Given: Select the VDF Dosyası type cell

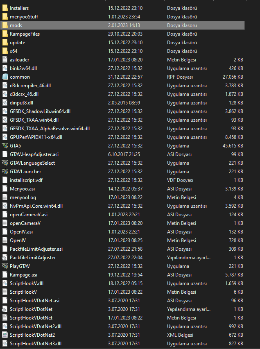Looking at the screenshot, I should click(x=180, y=180).
